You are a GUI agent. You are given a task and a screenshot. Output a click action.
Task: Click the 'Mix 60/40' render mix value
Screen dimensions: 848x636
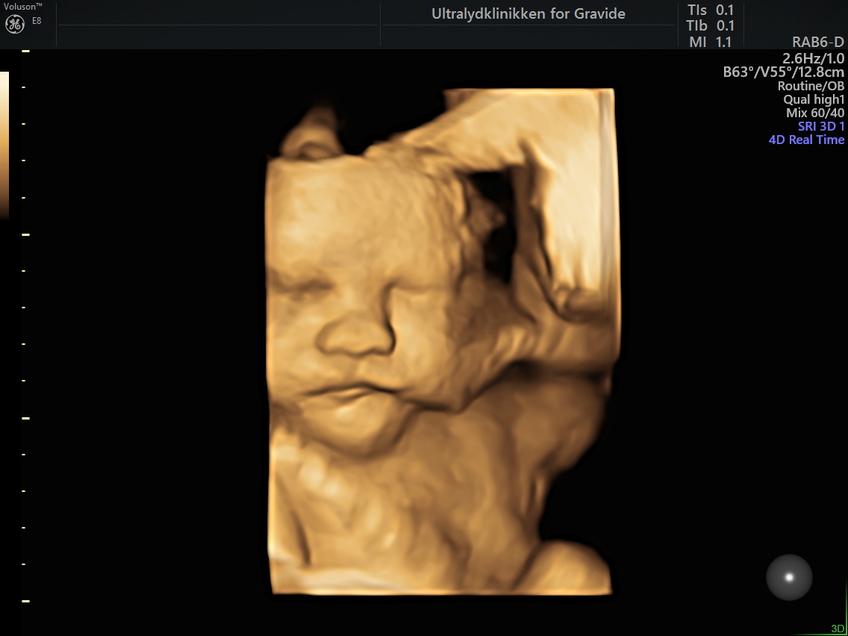click(x=815, y=113)
